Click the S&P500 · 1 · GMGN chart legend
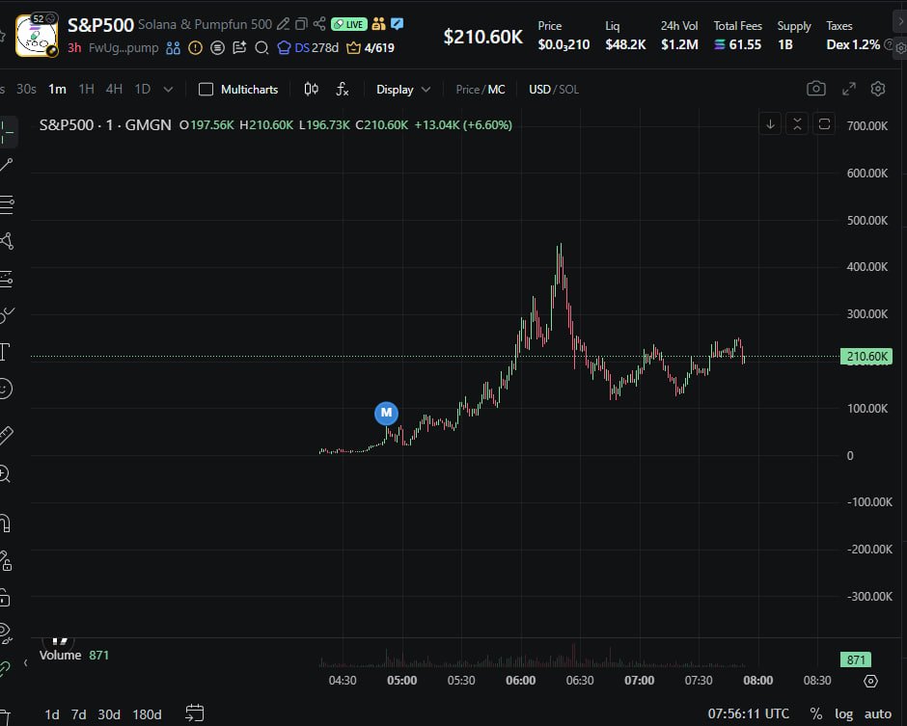 click(105, 124)
